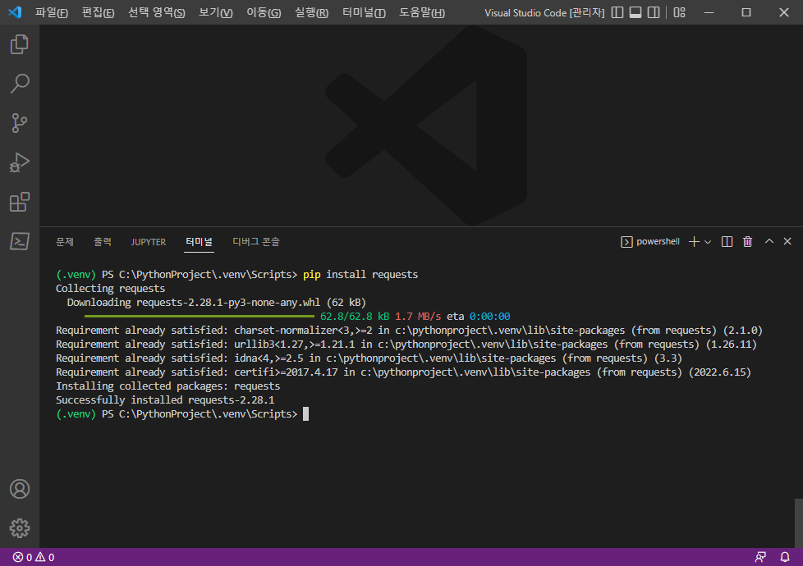Open the 보기(V) menu
Viewport: 803px width, 566px height.
(216, 12)
